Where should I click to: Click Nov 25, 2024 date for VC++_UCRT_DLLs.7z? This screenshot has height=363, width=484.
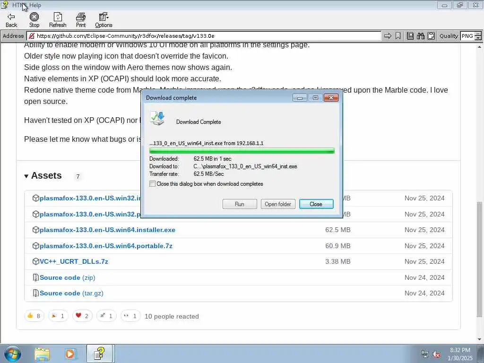pyautogui.click(x=424, y=261)
